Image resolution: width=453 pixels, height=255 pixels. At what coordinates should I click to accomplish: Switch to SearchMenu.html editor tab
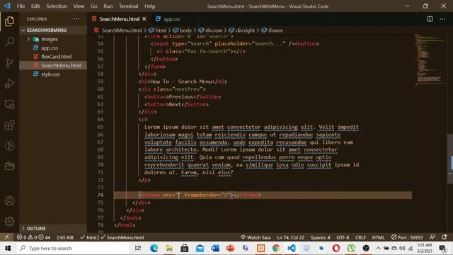119,19
